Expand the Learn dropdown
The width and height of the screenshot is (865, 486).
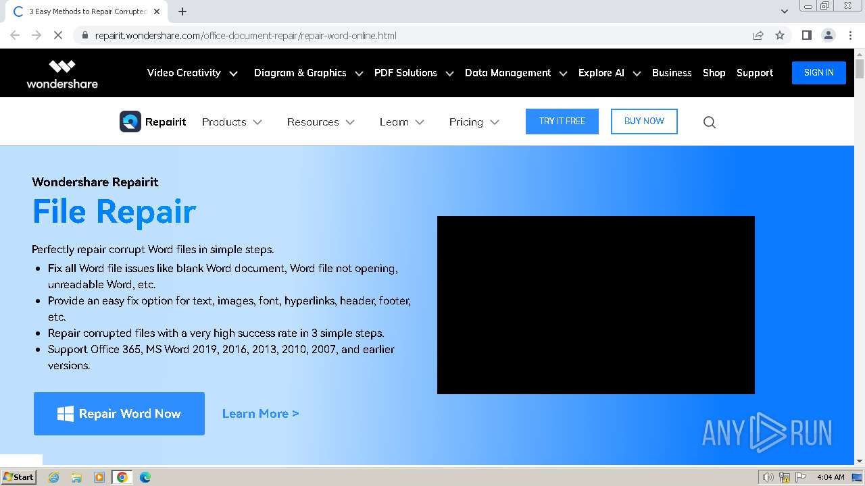point(402,122)
